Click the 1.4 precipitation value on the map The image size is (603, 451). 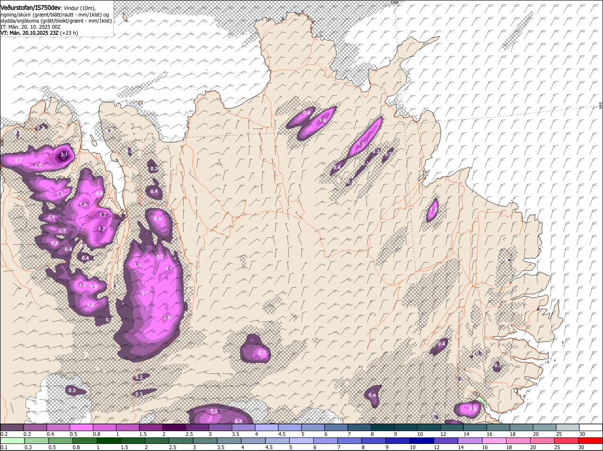pyautogui.click(x=322, y=121)
